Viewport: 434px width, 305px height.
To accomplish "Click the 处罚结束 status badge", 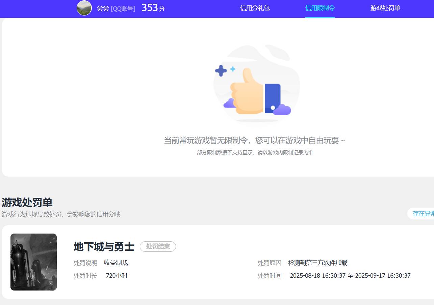I will pyautogui.click(x=158, y=247).
